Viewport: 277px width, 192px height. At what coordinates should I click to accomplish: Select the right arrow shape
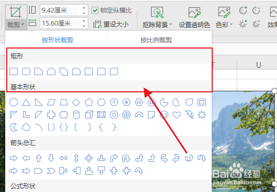click(x=14, y=158)
